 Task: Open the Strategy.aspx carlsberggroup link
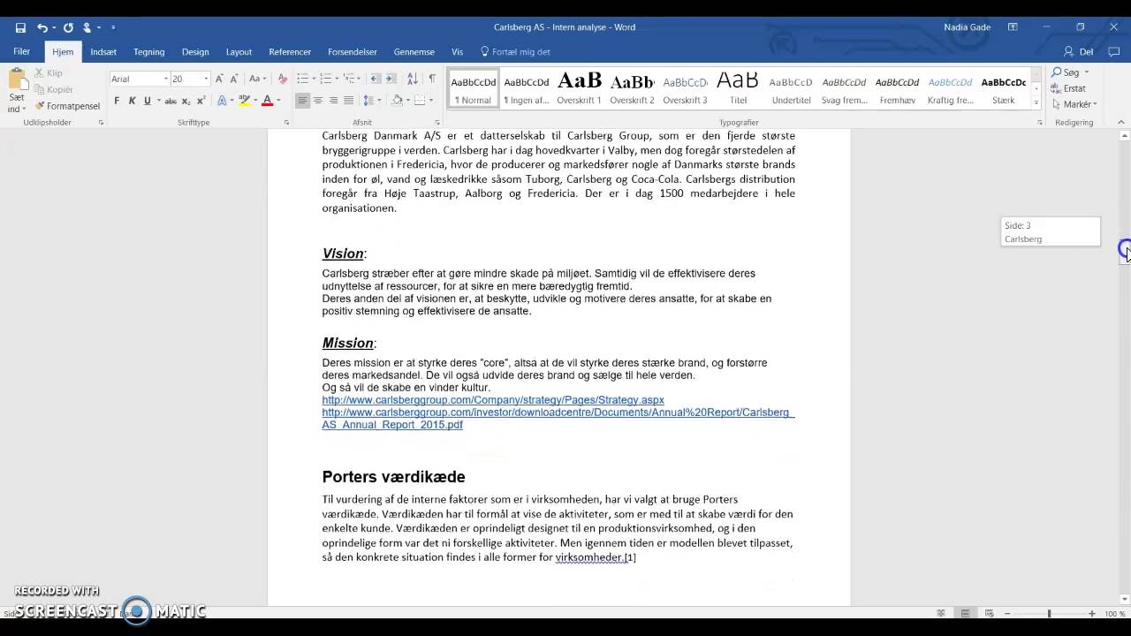point(493,400)
